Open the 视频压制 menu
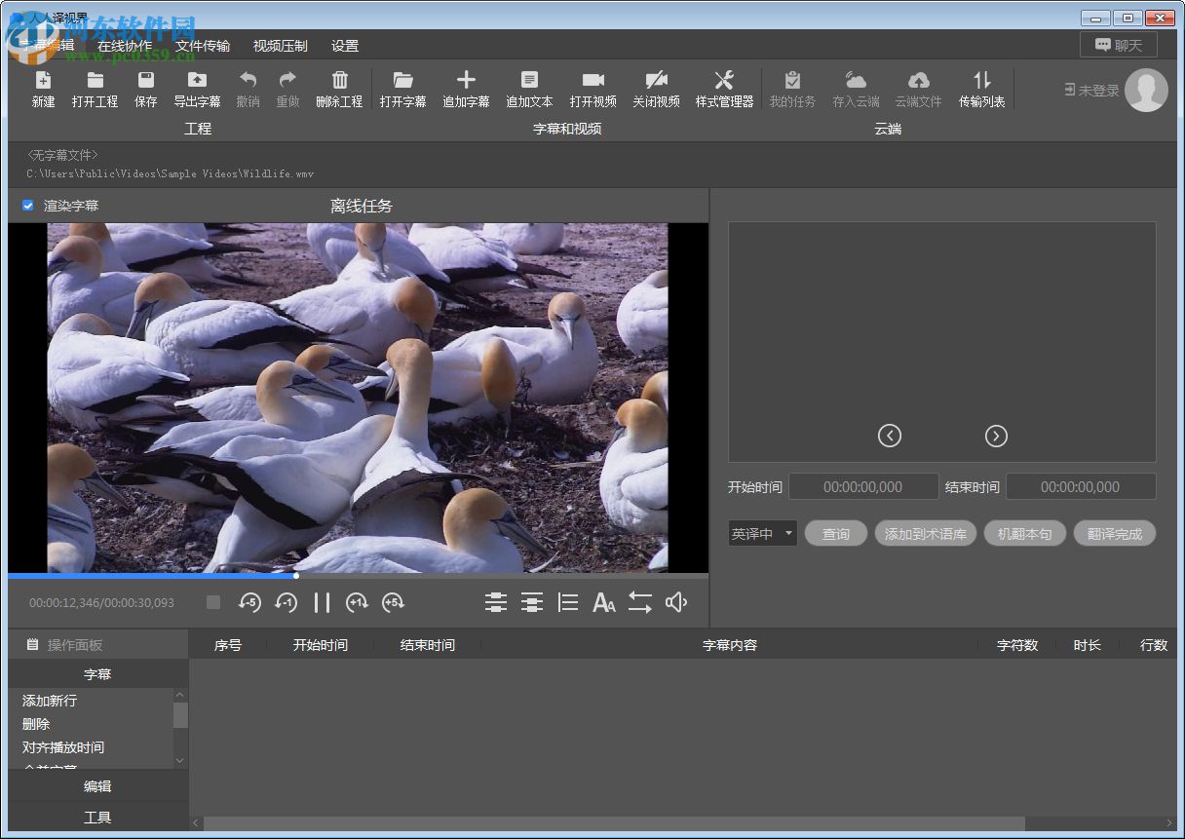Screen dimensions: 1185x839 point(280,46)
